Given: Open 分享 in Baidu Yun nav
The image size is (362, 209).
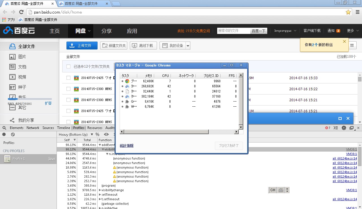Looking at the screenshot, I should [x=107, y=31].
